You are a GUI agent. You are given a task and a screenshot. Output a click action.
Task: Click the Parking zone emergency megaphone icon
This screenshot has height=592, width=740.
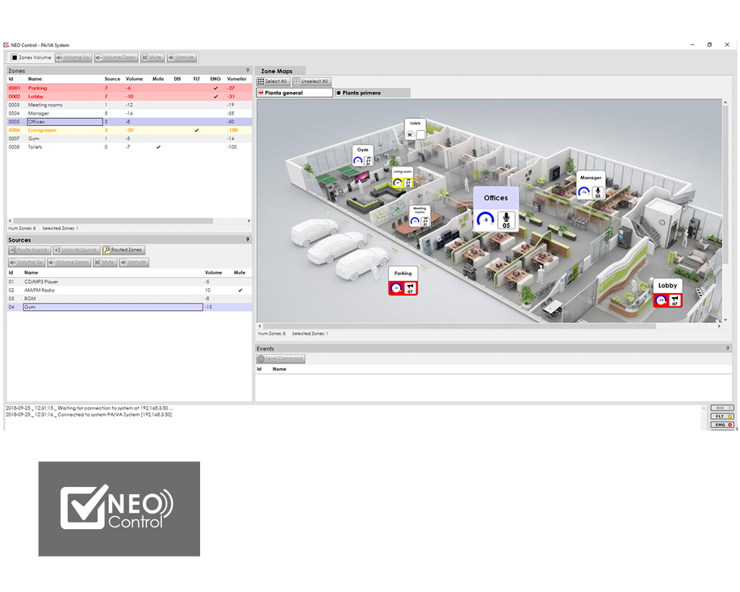tap(409, 288)
